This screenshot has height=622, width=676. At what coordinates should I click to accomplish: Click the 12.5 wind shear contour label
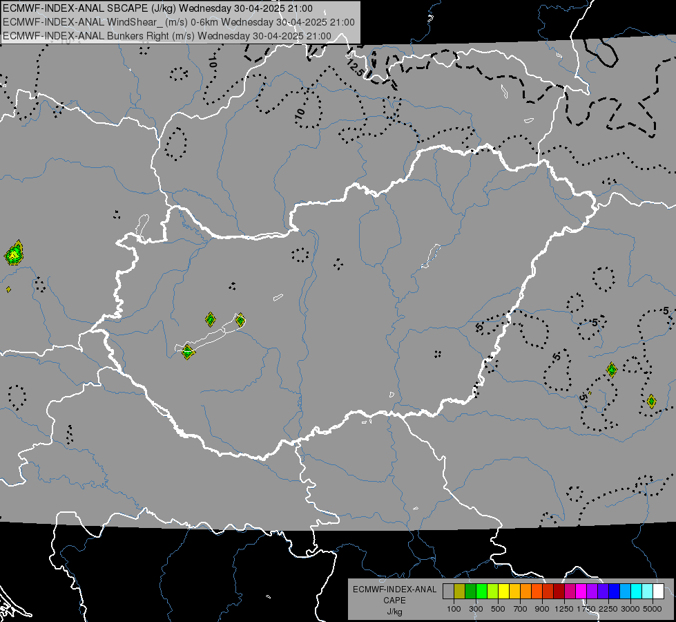pos(355,68)
